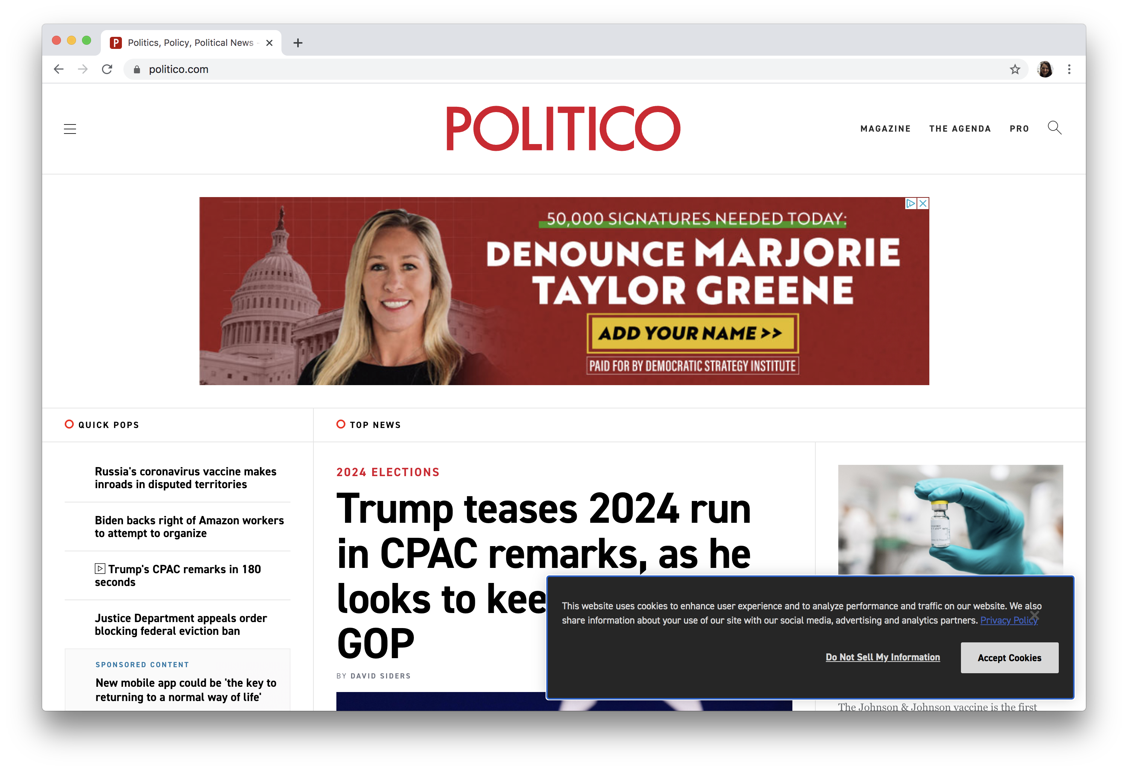The height and width of the screenshot is (771, 1128).
Task: Open the Chrome profile avatar
Action: point(1045,69)
